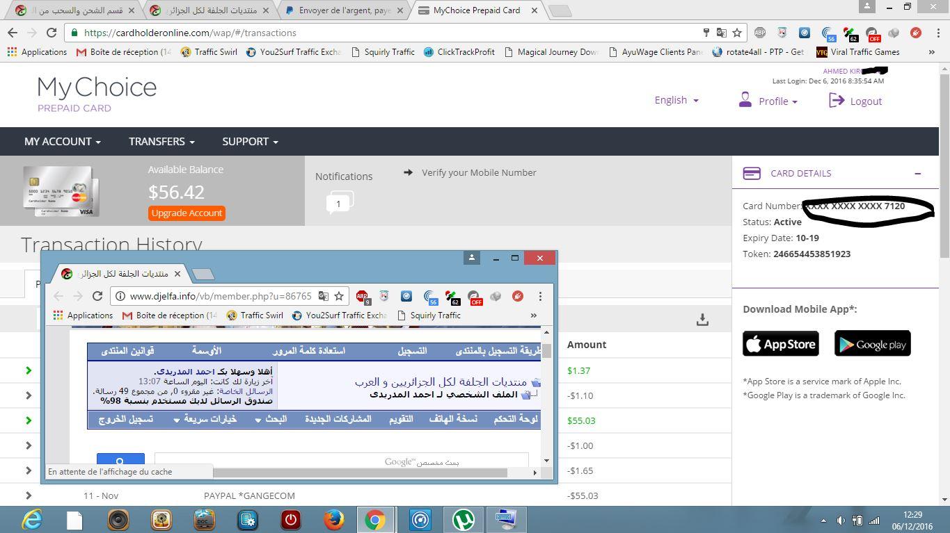Reload the djelfa forum page
Viewport: 950px width, 533px height.
click(97, 296)
